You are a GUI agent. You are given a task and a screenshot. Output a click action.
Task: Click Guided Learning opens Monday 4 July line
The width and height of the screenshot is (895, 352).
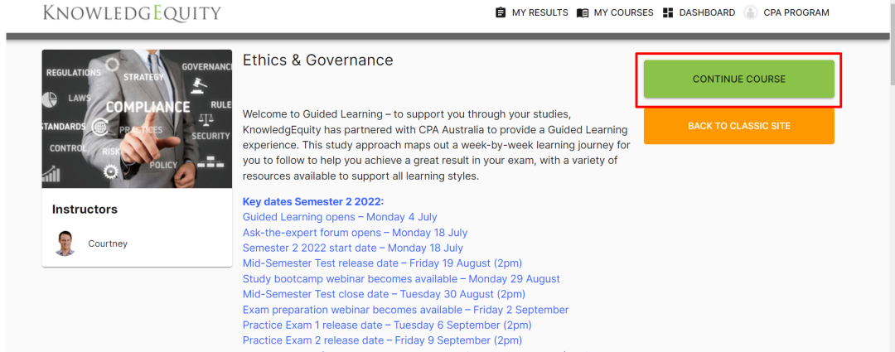point(340,217)
